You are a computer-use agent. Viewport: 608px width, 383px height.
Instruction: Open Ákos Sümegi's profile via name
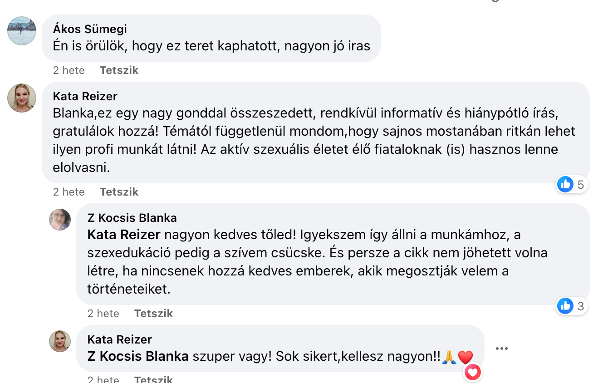[x=90, y=29]
